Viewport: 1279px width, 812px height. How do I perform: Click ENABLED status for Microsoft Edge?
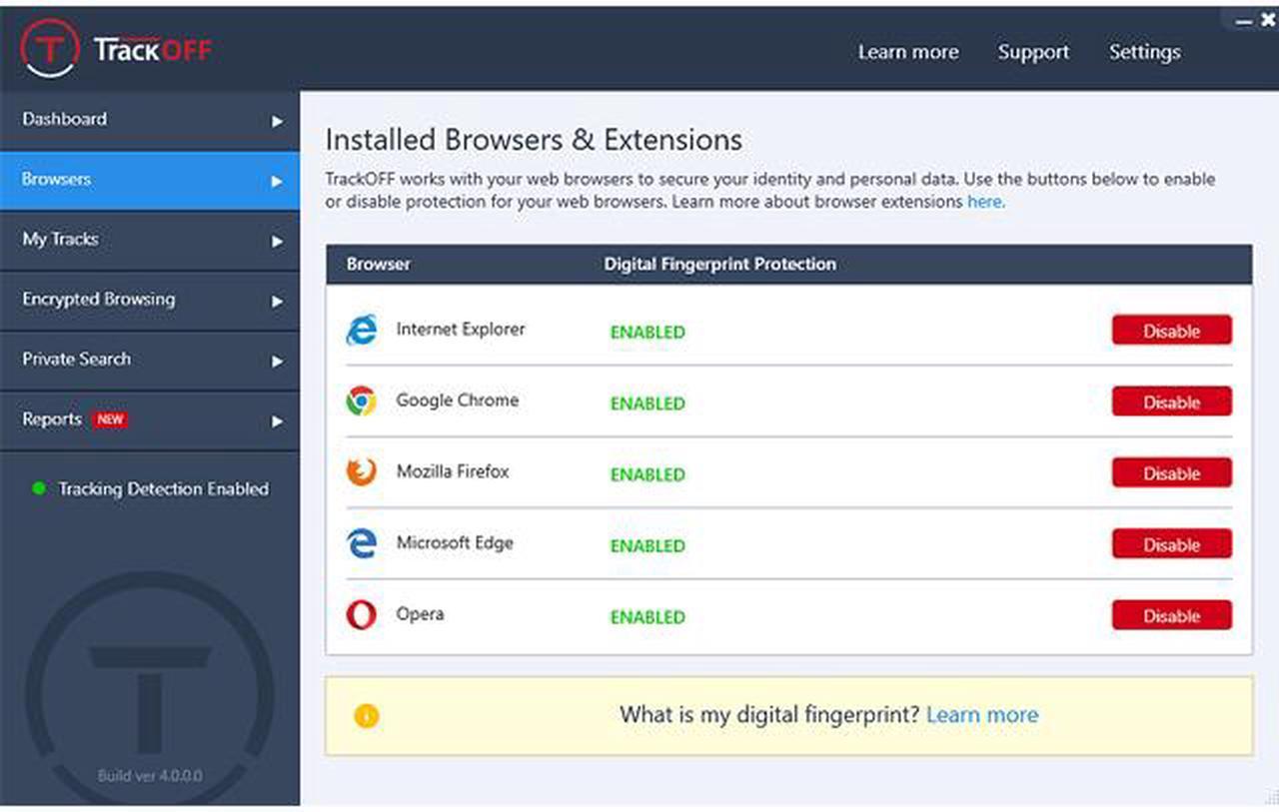pyautogui.click(x=647, y=546)
